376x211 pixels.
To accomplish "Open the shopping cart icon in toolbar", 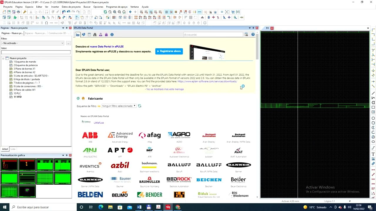I will 233,12.
